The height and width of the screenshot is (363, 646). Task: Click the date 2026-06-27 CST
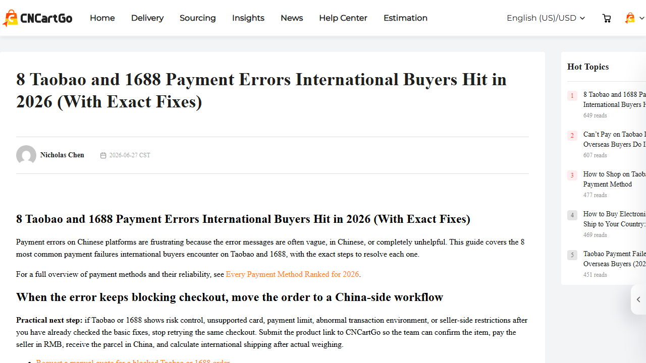[130, 155]
